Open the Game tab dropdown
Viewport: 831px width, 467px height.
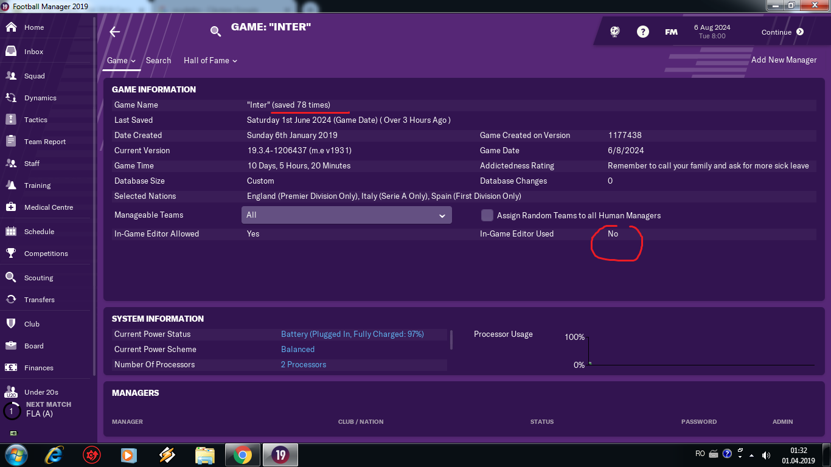click(121, 60)
